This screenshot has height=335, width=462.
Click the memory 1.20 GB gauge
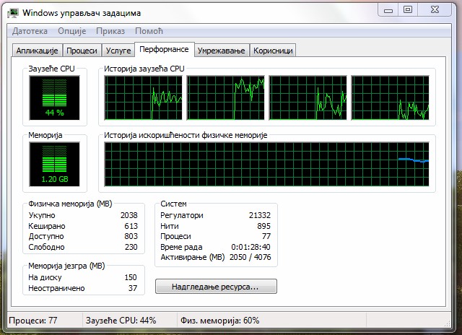pyautogui.click(x=55, y=164)
